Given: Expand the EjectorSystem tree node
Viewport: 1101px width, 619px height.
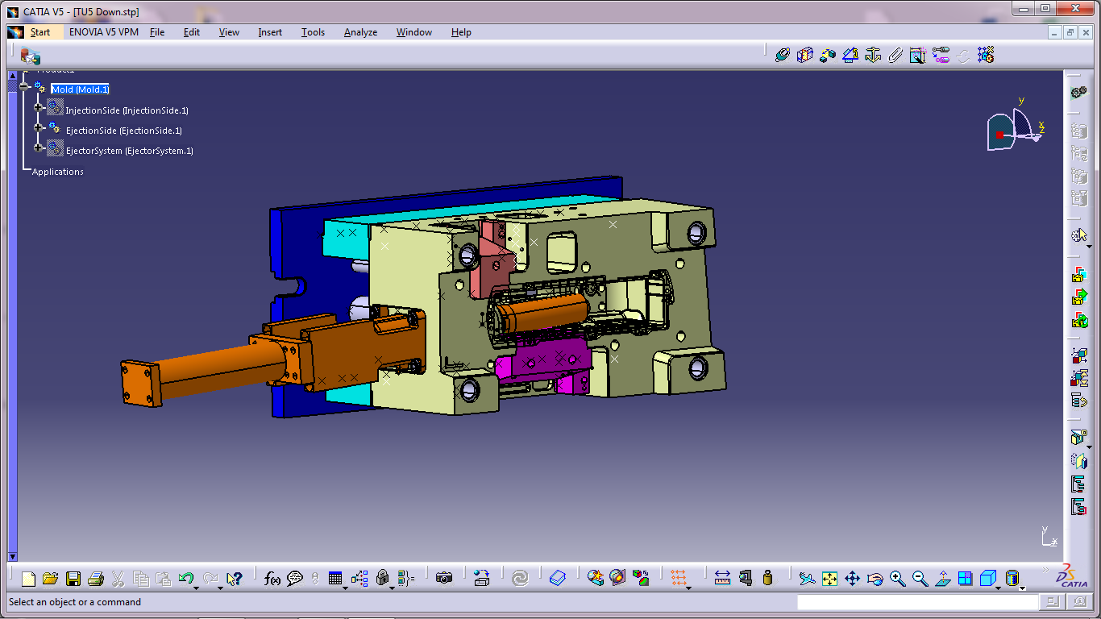Looking at the screenshot, I should [38, 147].
